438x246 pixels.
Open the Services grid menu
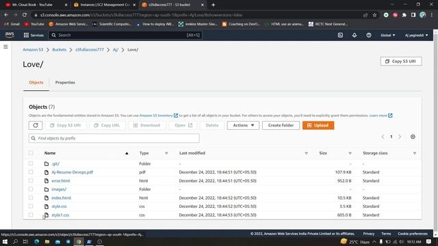point(34,35)
